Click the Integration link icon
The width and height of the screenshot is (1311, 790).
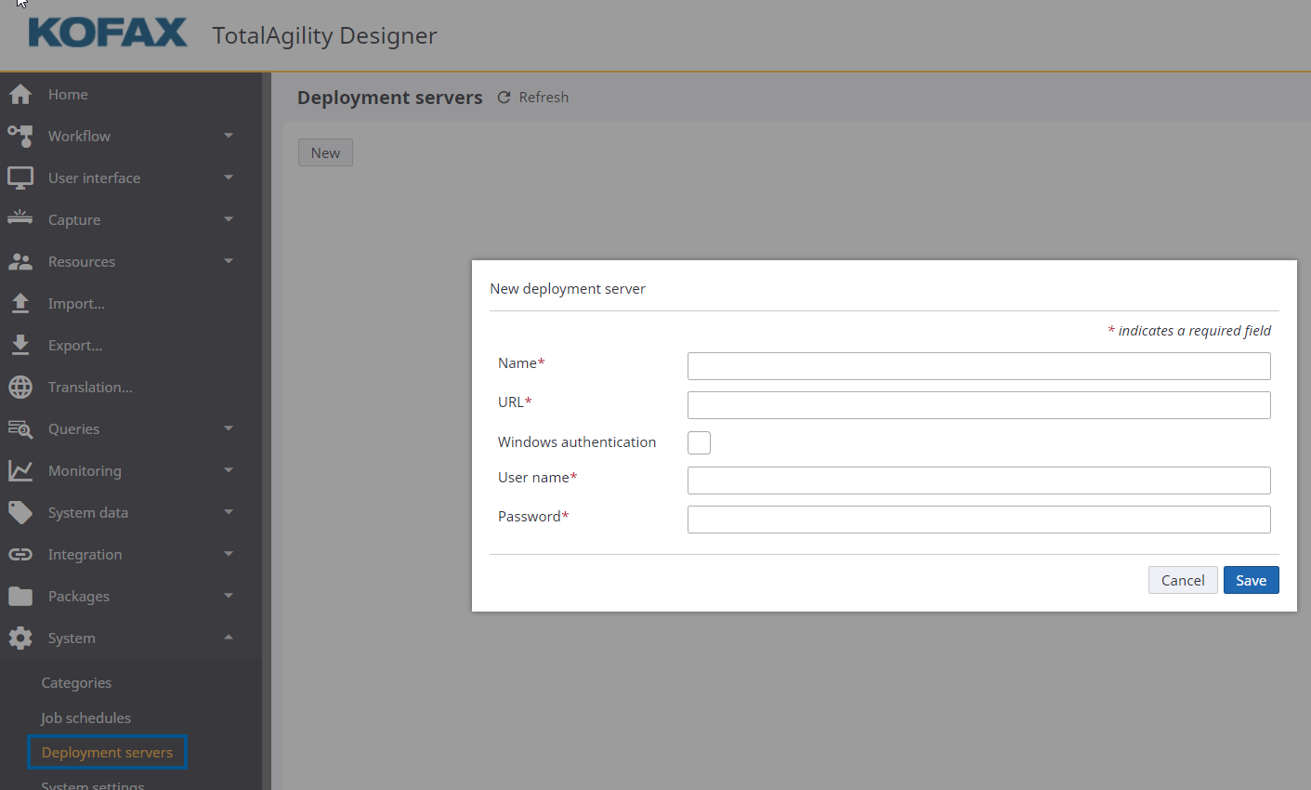click(20, 555)
